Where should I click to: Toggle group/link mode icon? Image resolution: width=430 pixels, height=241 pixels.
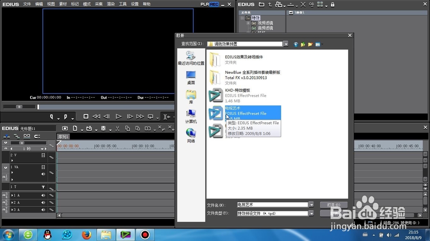(27, 136)
